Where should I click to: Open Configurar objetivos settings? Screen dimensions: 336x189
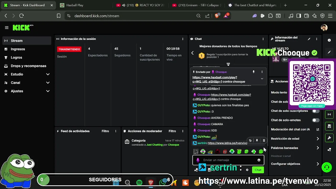pos(295,164)
